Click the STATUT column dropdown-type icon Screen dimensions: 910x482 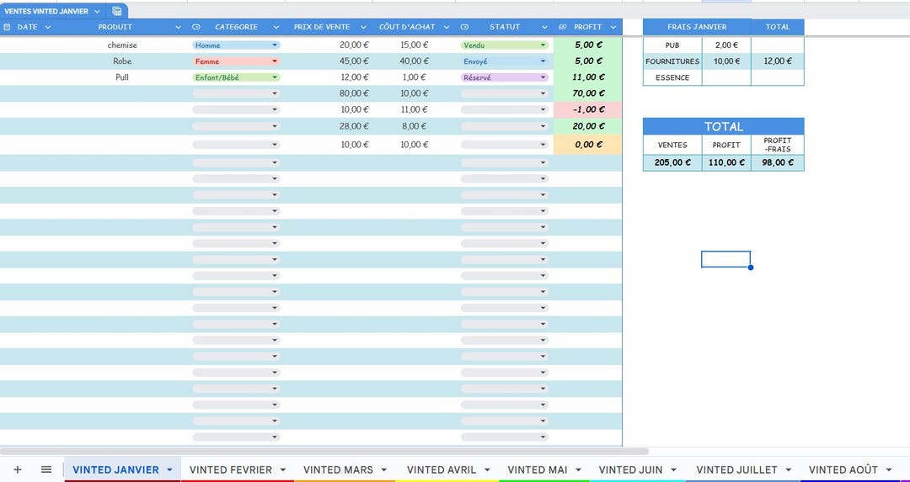(465, 27)
